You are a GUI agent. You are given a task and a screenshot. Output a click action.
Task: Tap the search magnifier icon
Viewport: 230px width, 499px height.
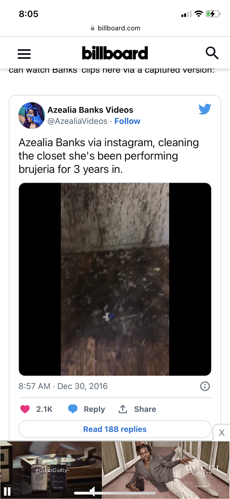212,53
